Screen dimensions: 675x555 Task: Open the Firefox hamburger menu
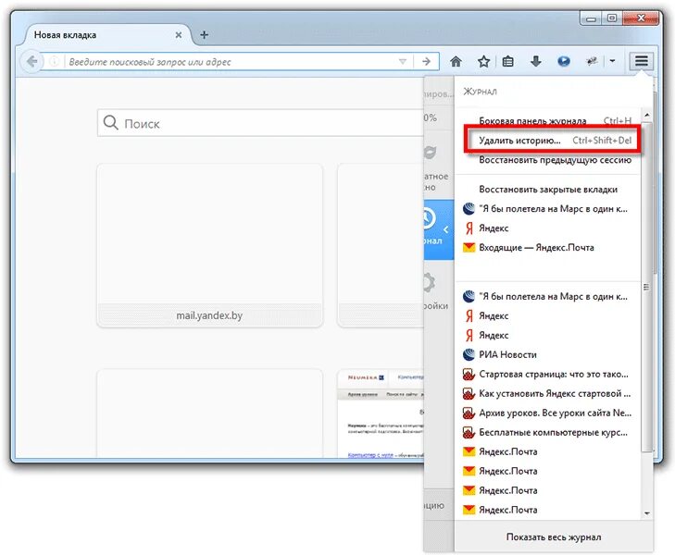[x=641, y=61]
